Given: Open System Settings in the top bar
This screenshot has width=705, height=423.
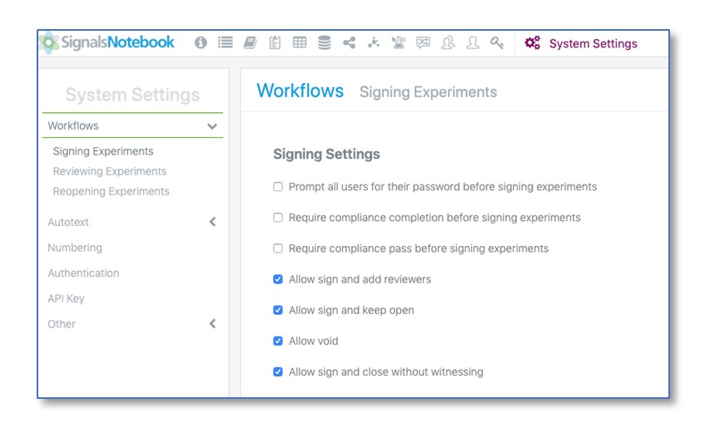Looking at the screenshot, I should click(x=583, y=44).
